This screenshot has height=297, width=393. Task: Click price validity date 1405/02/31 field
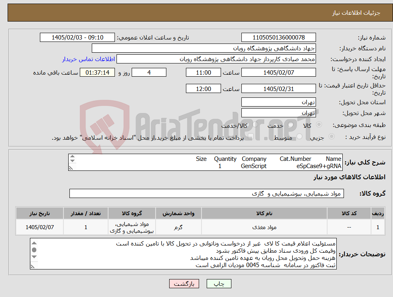pos(278,89)
